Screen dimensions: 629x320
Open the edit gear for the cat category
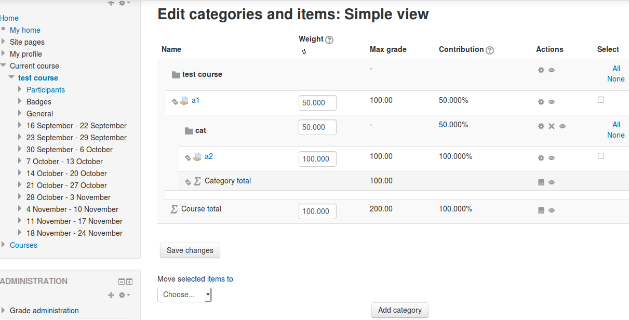[x=541, y=126]
